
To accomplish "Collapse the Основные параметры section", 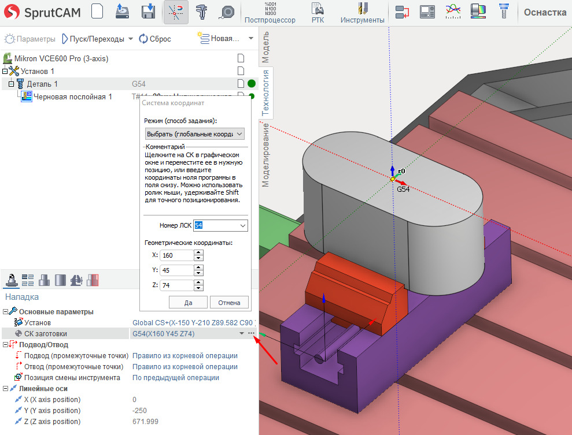I will [6, 312].
